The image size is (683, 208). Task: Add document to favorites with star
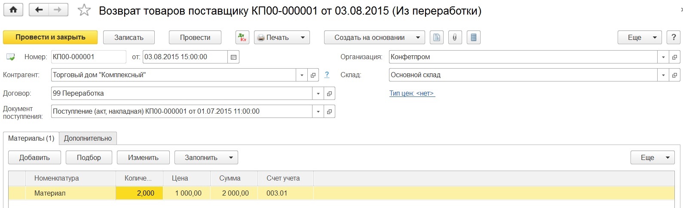pyautogui.click(x=84, y=10)
